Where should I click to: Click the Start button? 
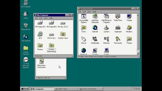[x=25, y=89]
